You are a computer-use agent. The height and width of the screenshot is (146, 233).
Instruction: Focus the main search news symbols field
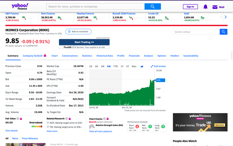(96, 6)
